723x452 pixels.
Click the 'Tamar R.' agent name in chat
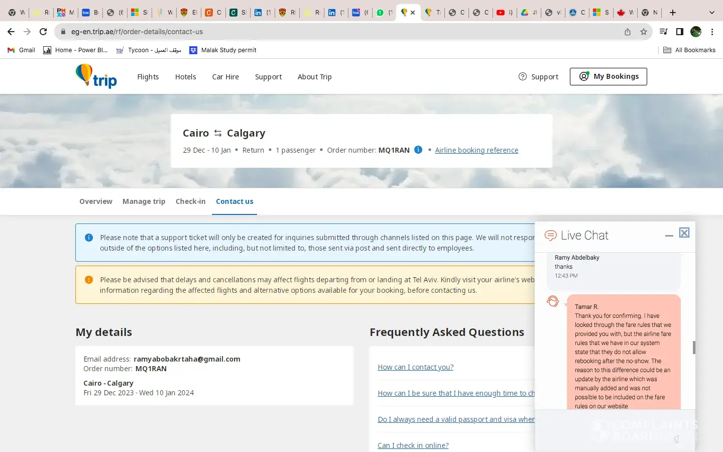point(586,307)
